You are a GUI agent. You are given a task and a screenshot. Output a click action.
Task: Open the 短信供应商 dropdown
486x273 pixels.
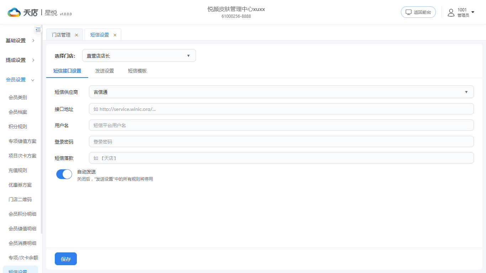coord(281,92)
